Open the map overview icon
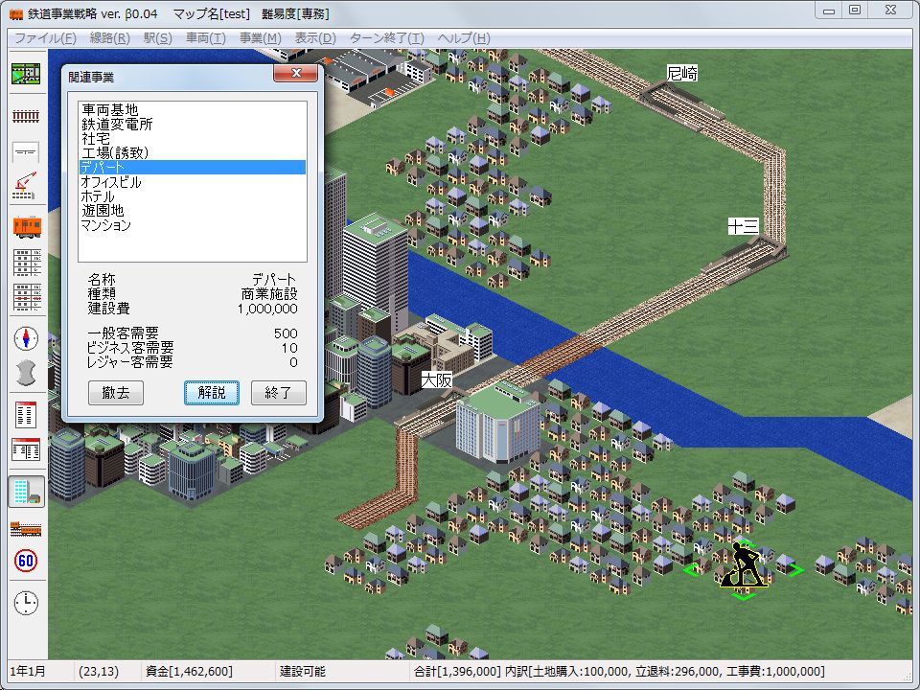920x690 pixels. (27, 75)
